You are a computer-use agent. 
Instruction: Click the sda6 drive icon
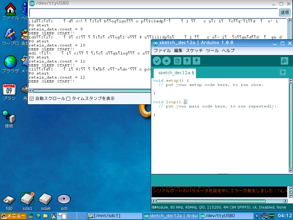point(45,202)
